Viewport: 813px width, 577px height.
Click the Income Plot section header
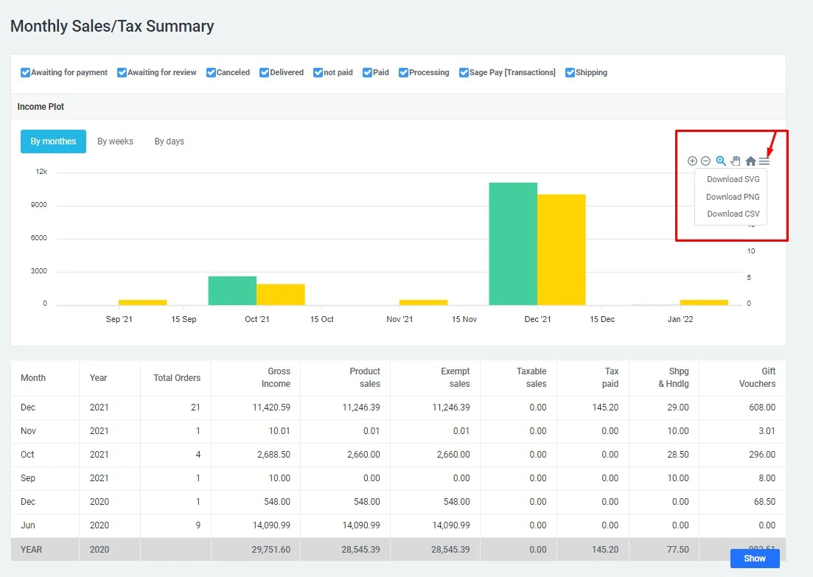(x=41, y=107)
